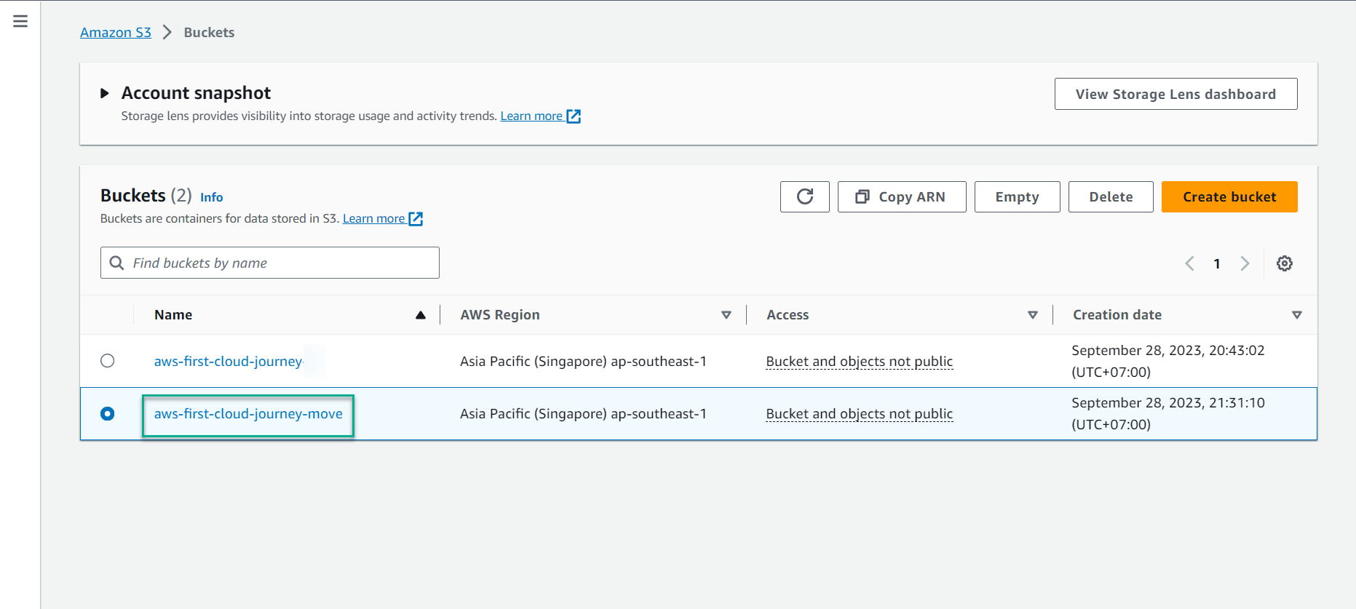This screenshot has width=1356, height=609.
Task: Expand the Account snapshot section
Action: click(x=105, y=93)
